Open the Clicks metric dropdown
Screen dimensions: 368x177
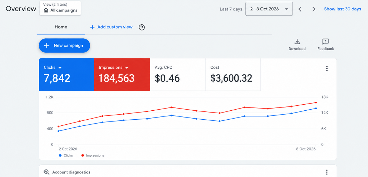(60, 68)
